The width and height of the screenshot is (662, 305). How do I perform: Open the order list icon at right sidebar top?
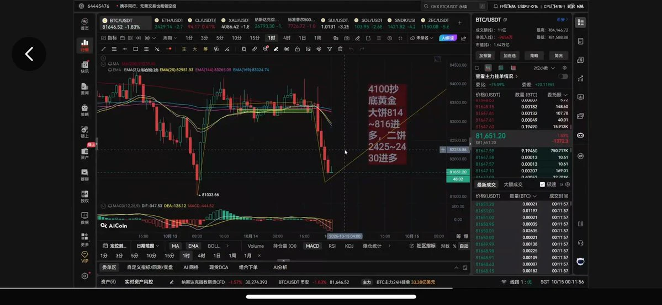580,23
